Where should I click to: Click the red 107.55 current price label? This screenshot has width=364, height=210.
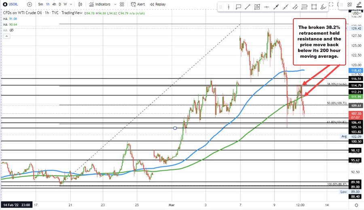[356, 115]
